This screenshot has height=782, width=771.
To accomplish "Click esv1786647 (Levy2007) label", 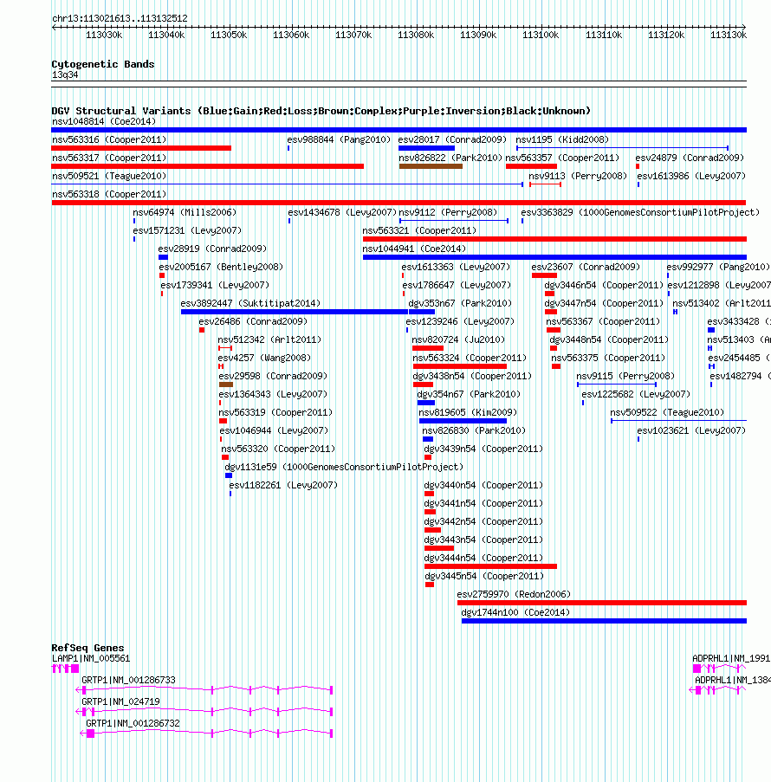I will (x=457, y=285).
